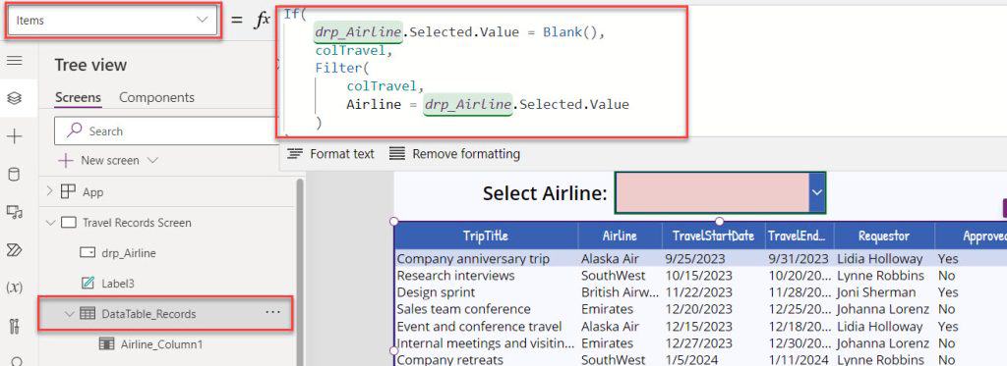
Task: Open the Power Automate icon in left rail
Action: [14, 250]
